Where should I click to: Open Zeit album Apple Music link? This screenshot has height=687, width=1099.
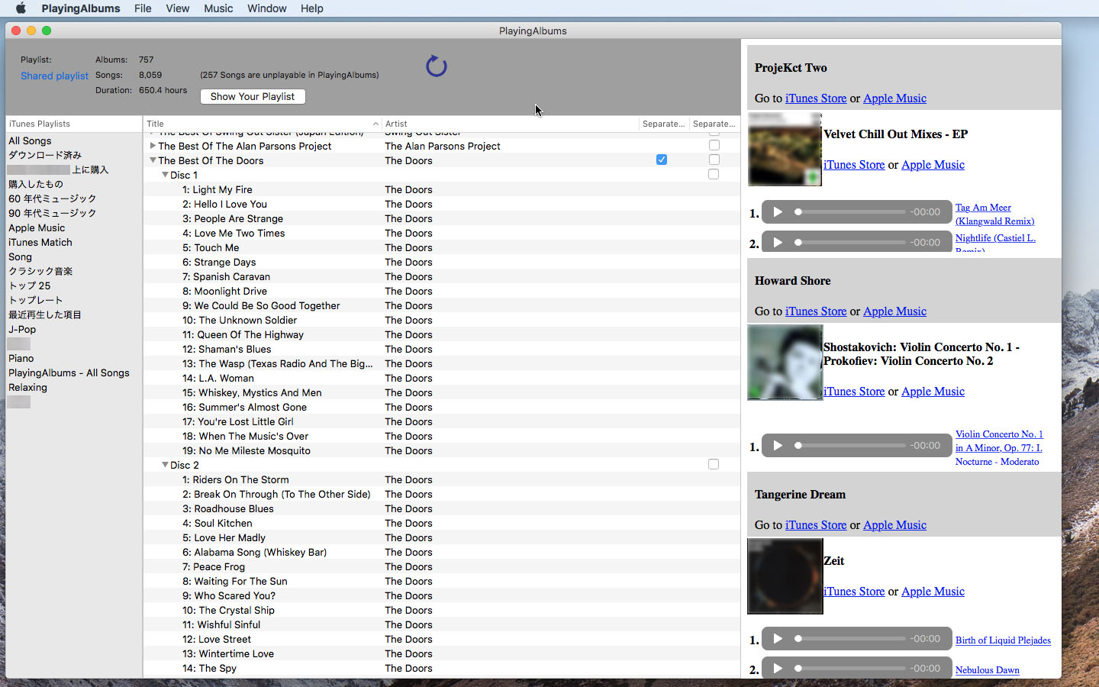pos(933,591)
